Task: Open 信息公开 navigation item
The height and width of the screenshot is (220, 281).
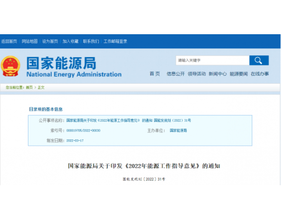Action: [x=176, y=74]
